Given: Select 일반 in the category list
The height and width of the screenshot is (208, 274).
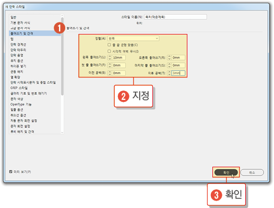Looking at the screenshot, I should pyautogui.click(x=13, y=17).
